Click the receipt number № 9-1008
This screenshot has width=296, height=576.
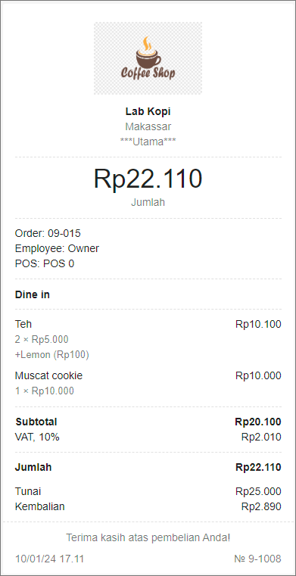pos(257,559)
